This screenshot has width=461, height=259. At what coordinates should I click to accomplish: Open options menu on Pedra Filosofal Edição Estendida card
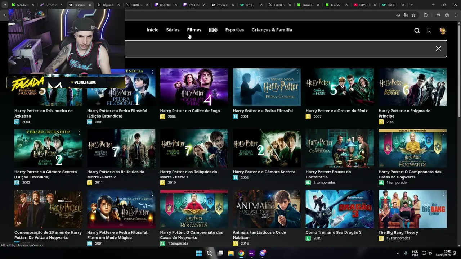point(152,72)
